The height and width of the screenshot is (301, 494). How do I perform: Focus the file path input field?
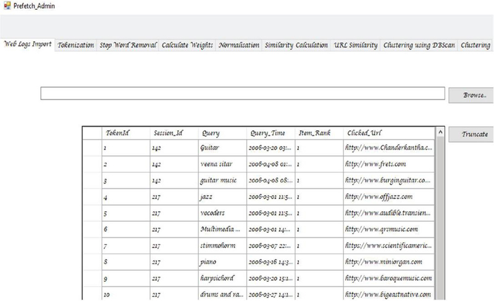[x=243, y=93]
